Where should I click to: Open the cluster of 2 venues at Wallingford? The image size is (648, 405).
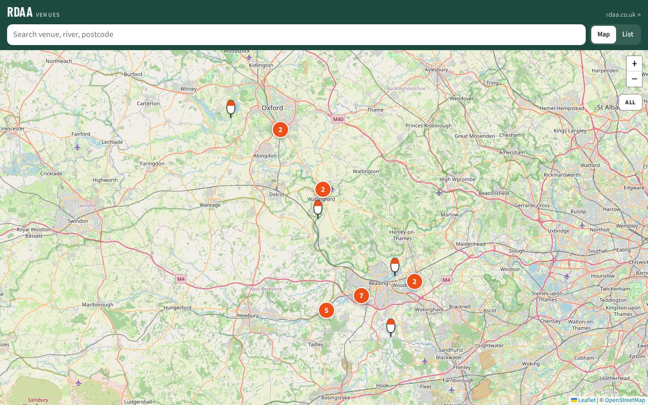pos(323,189)
